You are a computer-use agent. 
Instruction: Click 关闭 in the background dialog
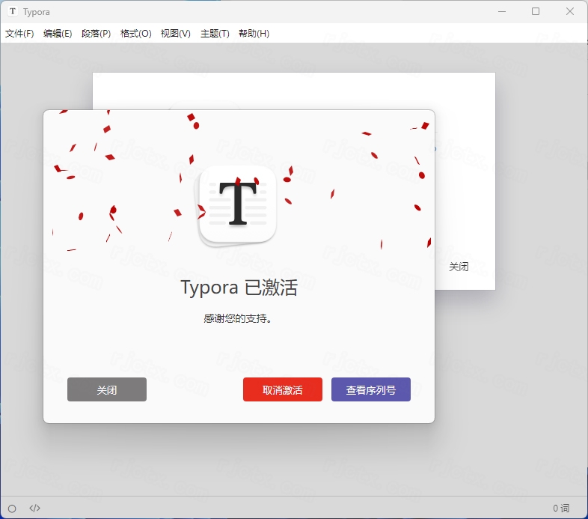459,267
